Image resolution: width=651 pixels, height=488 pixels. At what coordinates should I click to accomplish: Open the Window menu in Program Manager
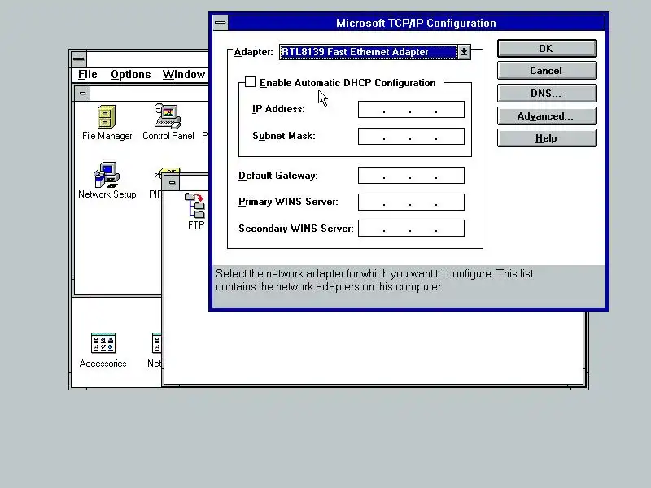[x=184, y=74]
